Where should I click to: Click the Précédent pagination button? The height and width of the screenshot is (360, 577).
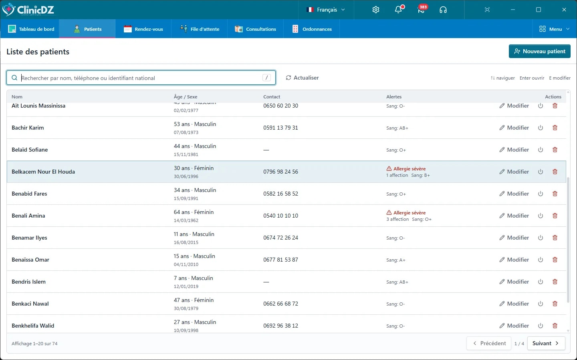pos(489,343)
